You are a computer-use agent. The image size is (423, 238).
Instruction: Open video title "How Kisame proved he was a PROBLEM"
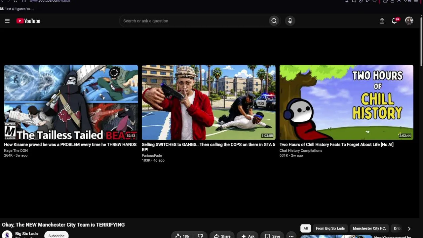click(x=70, y=144)
